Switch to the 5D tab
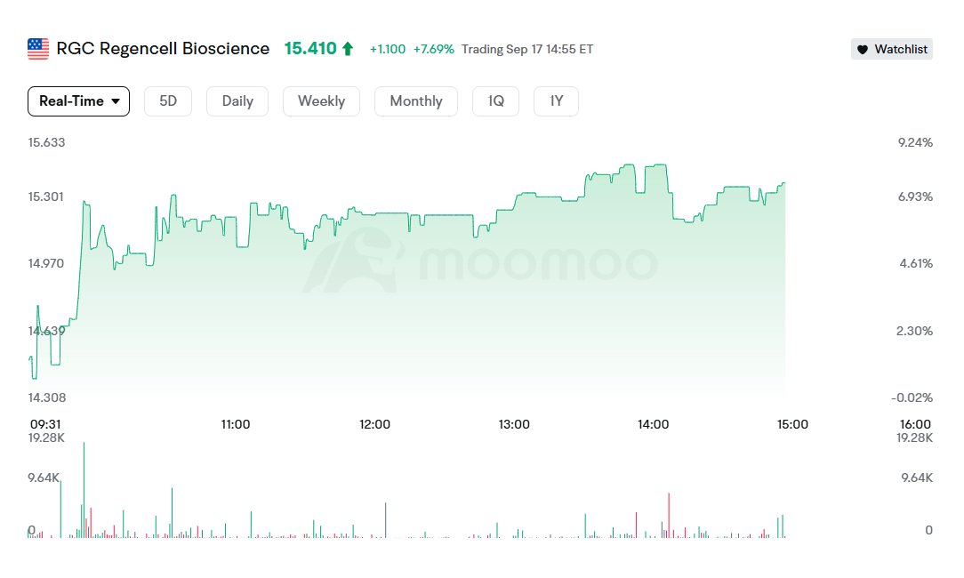Screen dimensions: 964x578 coord(168,101)
